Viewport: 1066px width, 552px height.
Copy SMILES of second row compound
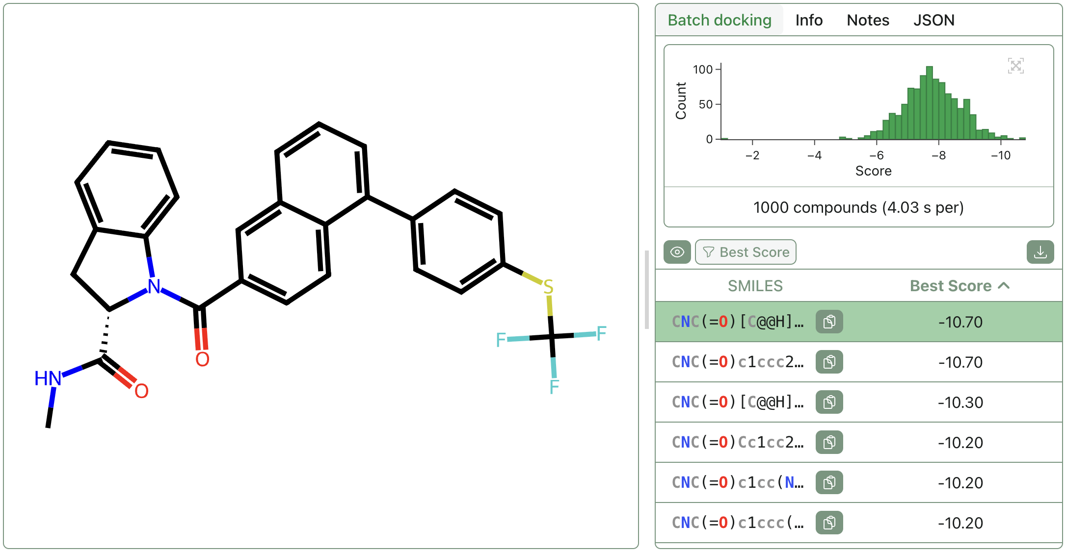[829, 362]
